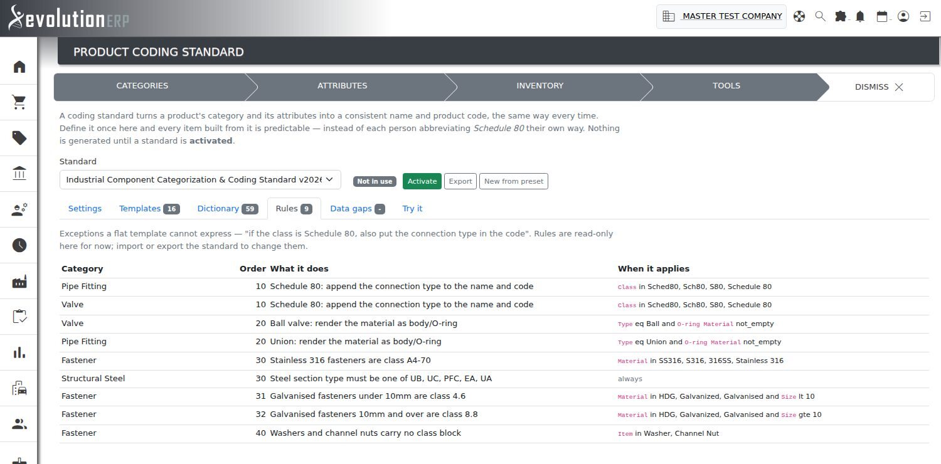Viewport: 941px width, 464px height.
Task: Click the company building icon beside Master Test Company
Action: [x=669, y=16]
